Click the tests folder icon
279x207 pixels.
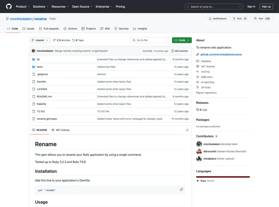33,67
